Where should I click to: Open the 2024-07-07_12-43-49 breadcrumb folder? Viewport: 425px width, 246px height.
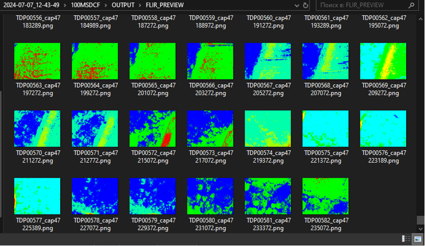tap(31, 5)
